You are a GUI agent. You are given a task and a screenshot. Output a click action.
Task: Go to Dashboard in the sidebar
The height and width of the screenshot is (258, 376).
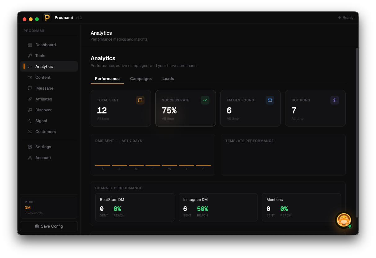point(49,45)
